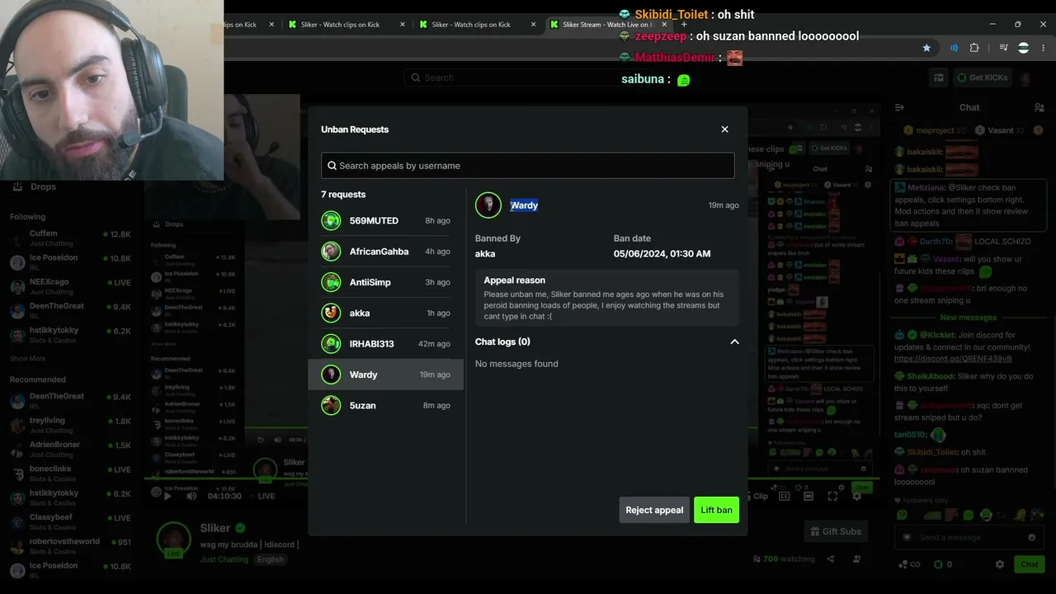Close the Unban Requests dialog
1056x594 pixels.
724,130
